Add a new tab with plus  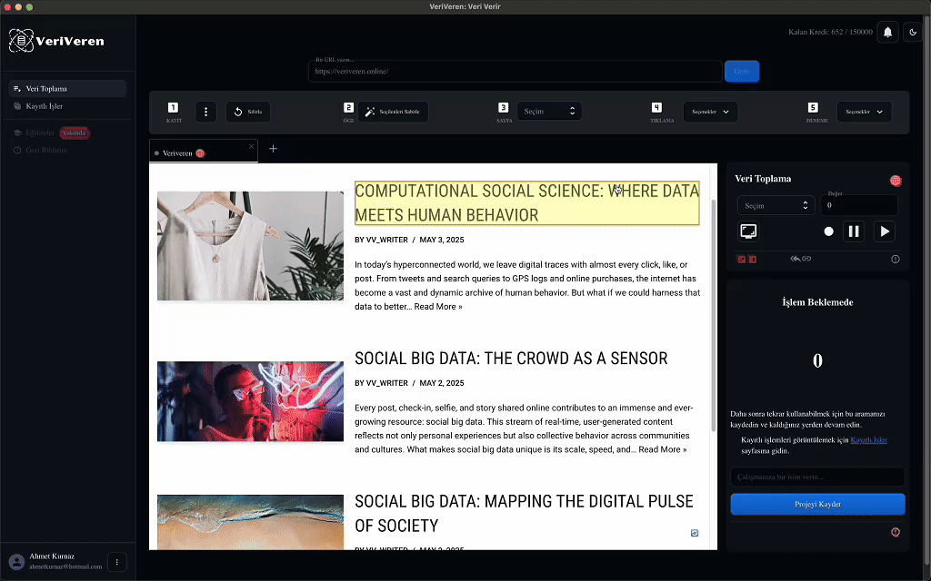click(273, 149)
